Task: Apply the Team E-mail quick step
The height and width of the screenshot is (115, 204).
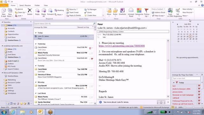Action: [x=72, y=12]
